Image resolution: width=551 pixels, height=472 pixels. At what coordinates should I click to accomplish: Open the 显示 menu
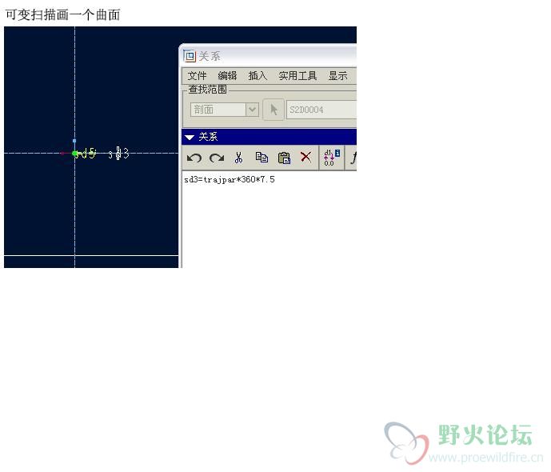tap(337, 75)
